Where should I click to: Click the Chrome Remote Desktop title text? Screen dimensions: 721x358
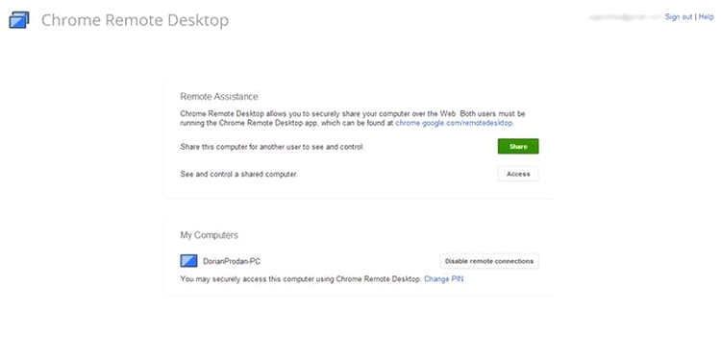(135, 20)
